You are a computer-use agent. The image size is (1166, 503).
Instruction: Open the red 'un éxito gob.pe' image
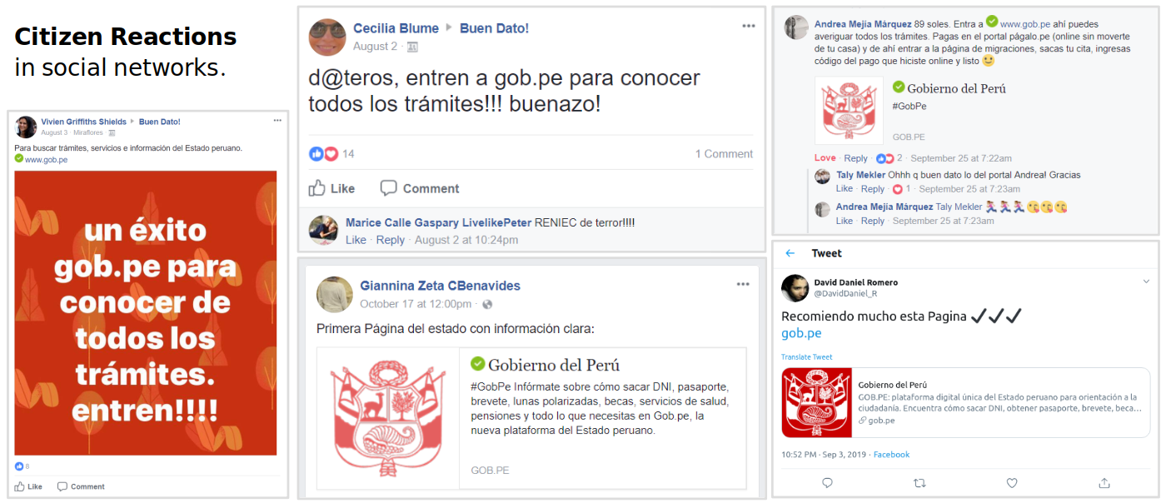point(146,313)
